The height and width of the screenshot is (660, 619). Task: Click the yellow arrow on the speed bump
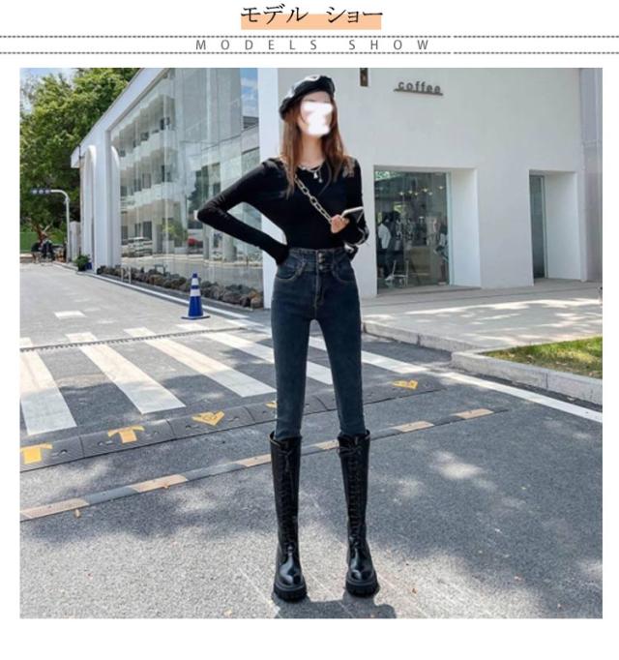click(x=208, y=418)
